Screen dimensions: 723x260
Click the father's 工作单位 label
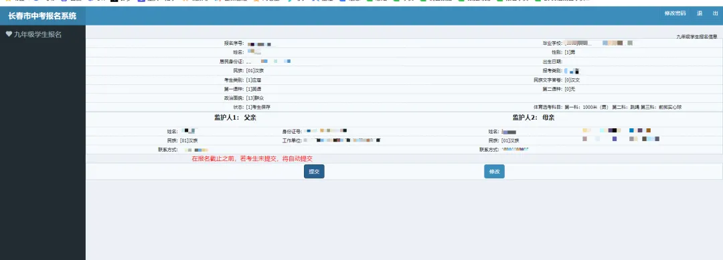(x=292, y=140)
